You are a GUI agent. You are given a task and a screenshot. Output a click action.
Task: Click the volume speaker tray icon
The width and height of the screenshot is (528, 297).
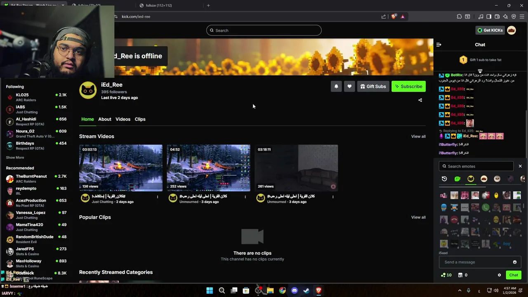click(x=496, y=290)
